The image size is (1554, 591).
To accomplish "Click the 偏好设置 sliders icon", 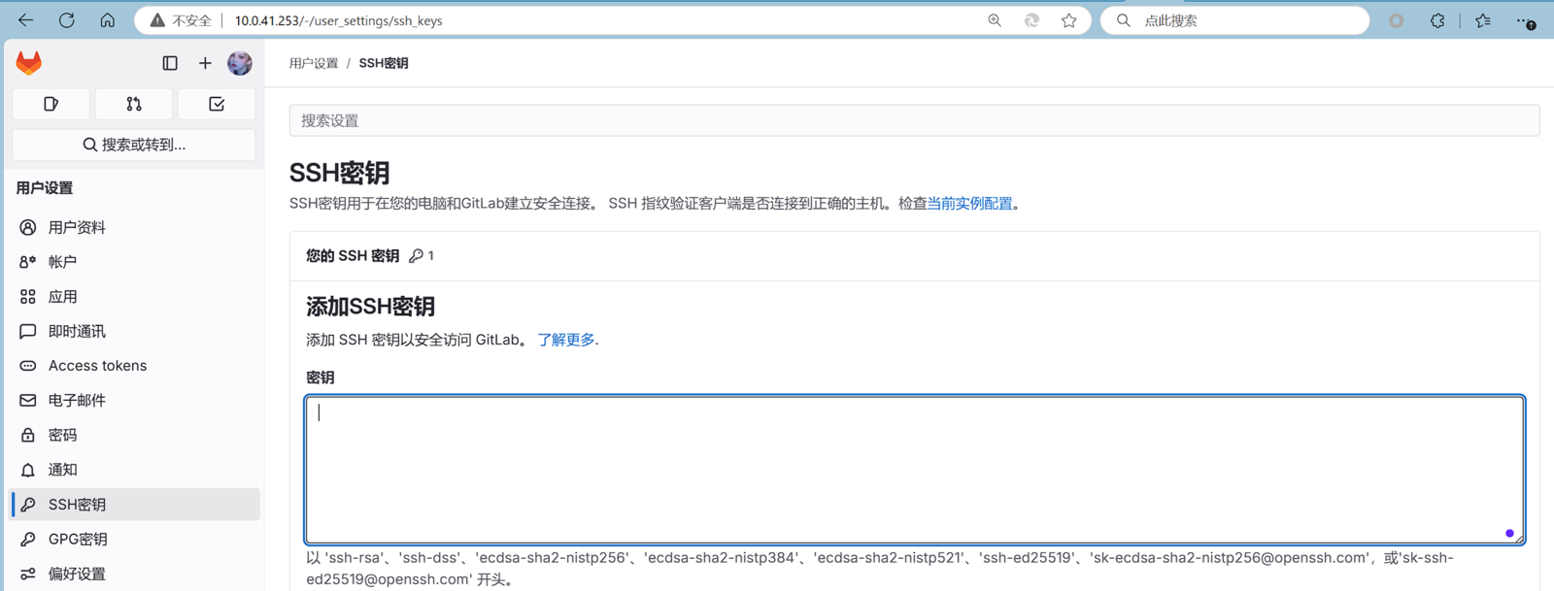I will 28,575.
